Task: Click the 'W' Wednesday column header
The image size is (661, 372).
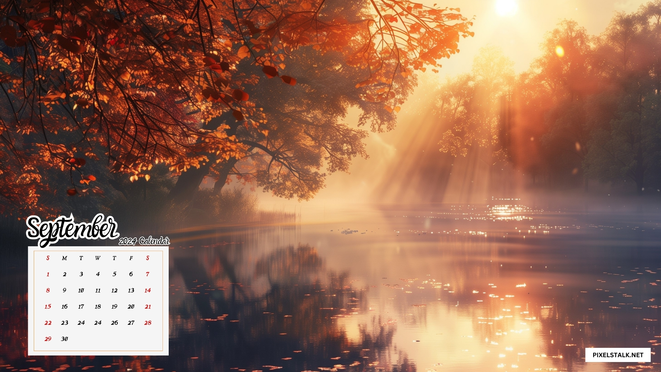Action: (98, 258)
